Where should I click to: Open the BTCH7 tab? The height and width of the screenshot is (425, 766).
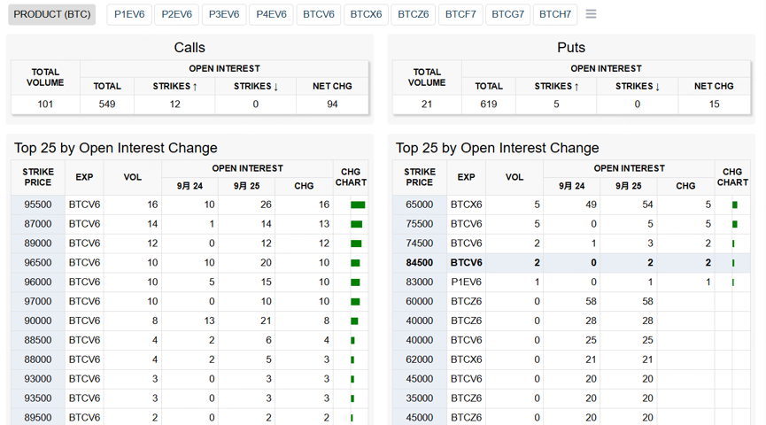coord(555,14)
